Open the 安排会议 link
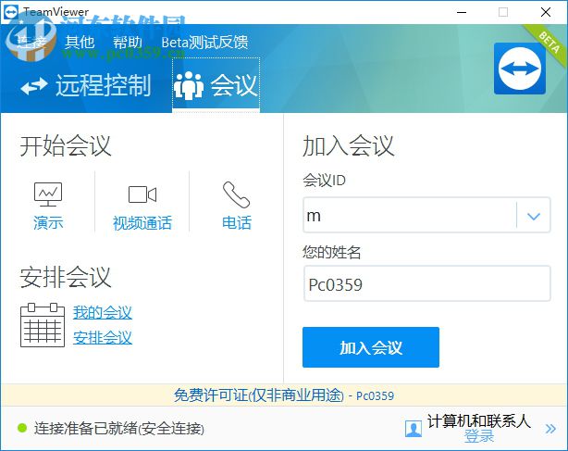The image size is (568, 451). tap(103, 338)
